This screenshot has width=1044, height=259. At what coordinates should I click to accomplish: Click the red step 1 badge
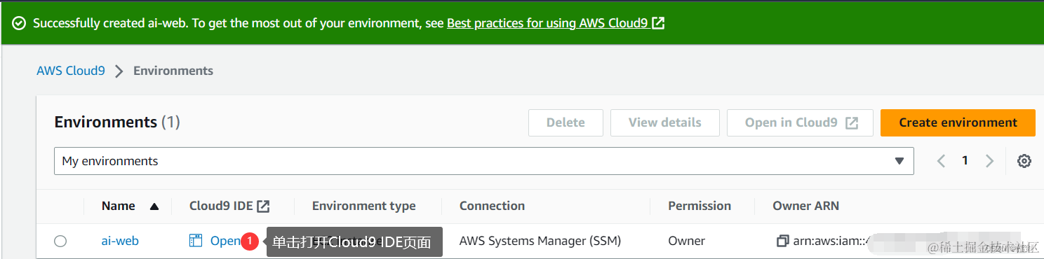249,241
